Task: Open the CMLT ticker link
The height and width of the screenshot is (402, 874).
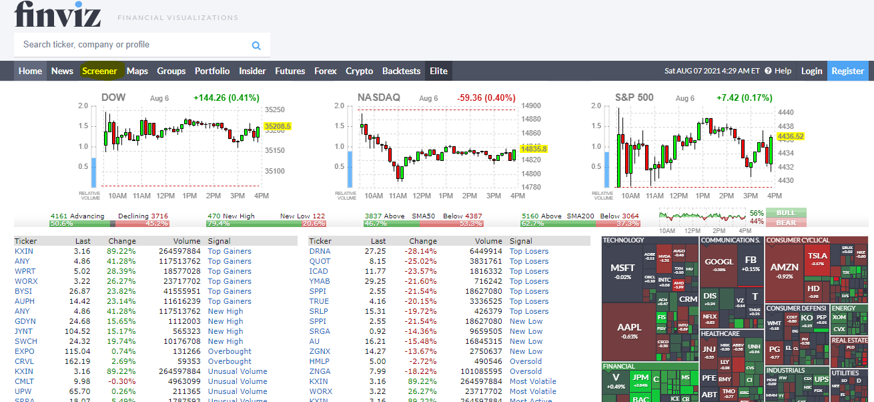Action: 25,381
